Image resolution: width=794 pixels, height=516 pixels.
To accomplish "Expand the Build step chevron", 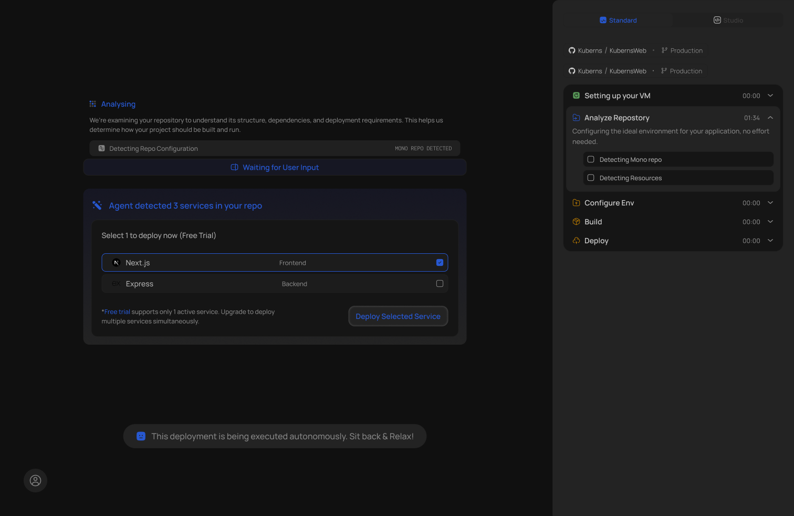I will [x=770, y=222].
